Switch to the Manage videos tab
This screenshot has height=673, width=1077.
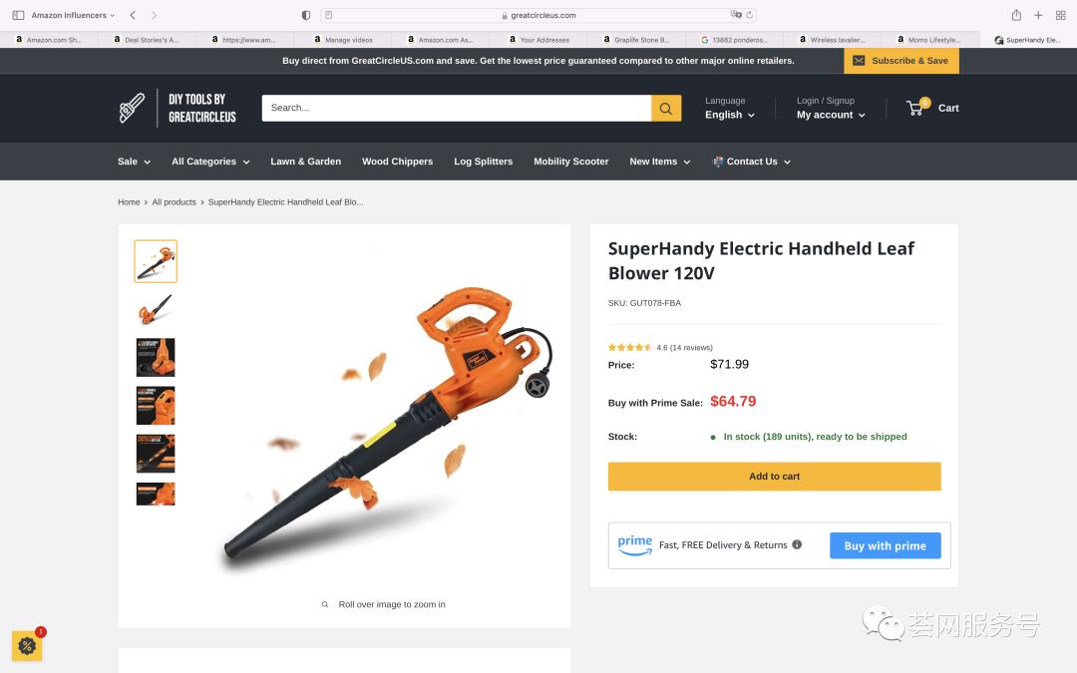pyautogui.click(x=344, y=40)
